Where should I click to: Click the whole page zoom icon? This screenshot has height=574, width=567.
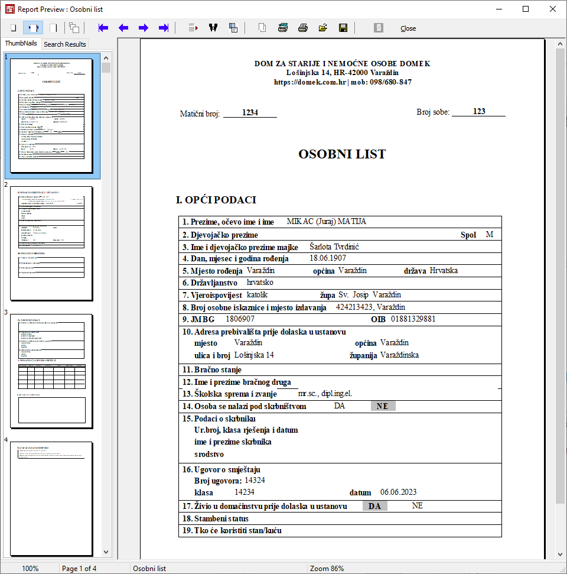click(13, 28)
